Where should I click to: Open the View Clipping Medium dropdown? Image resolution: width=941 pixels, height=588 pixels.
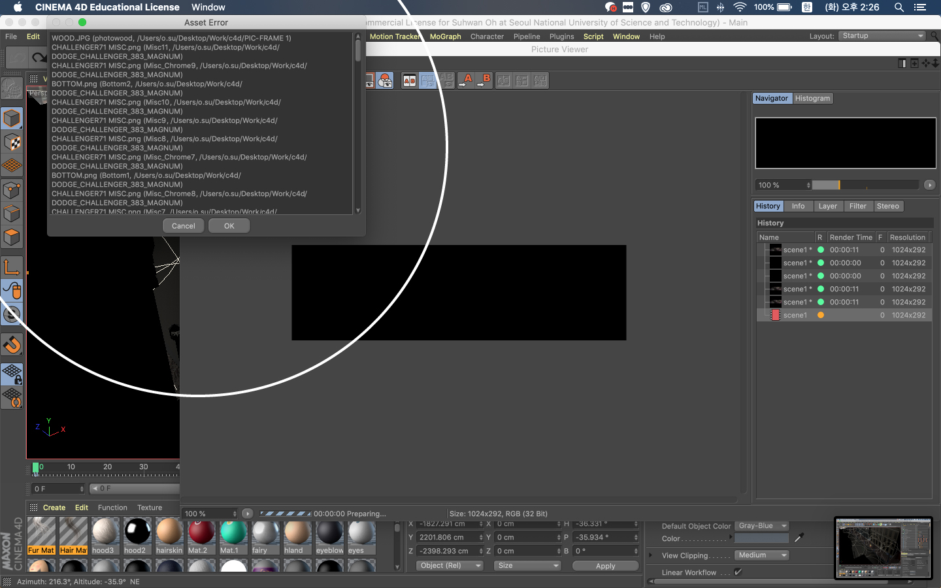pyautogui.click(x=762, y=555)
